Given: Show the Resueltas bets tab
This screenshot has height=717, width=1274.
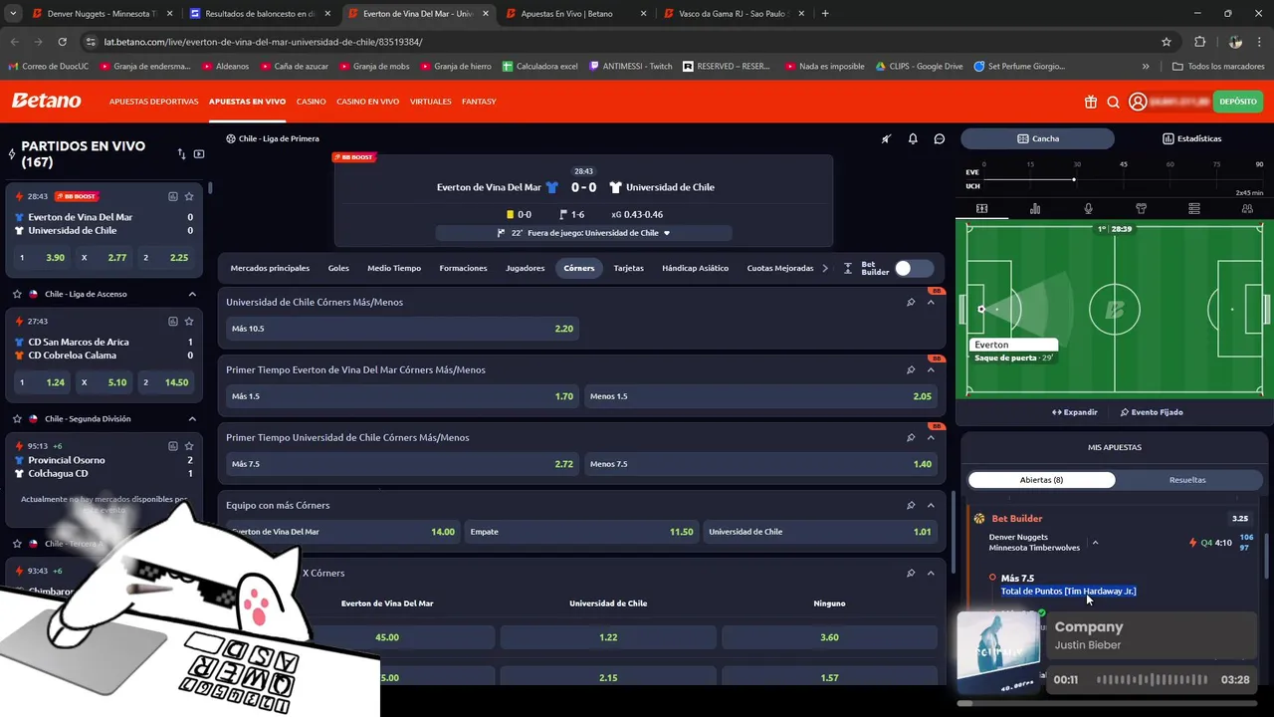Looking at the screenshot, I should click(1187, 480).
